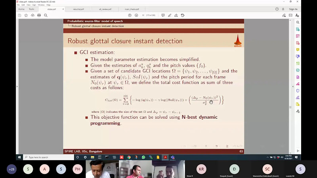
Task: Show hidden tray icons chevron
Action: (x=267, y=157)
